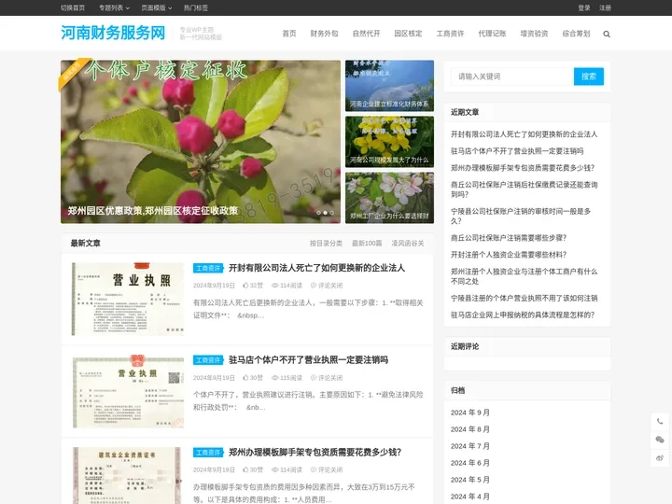Open the 园区核定 navigation item
672x504 pixels.
pos(409,34)
